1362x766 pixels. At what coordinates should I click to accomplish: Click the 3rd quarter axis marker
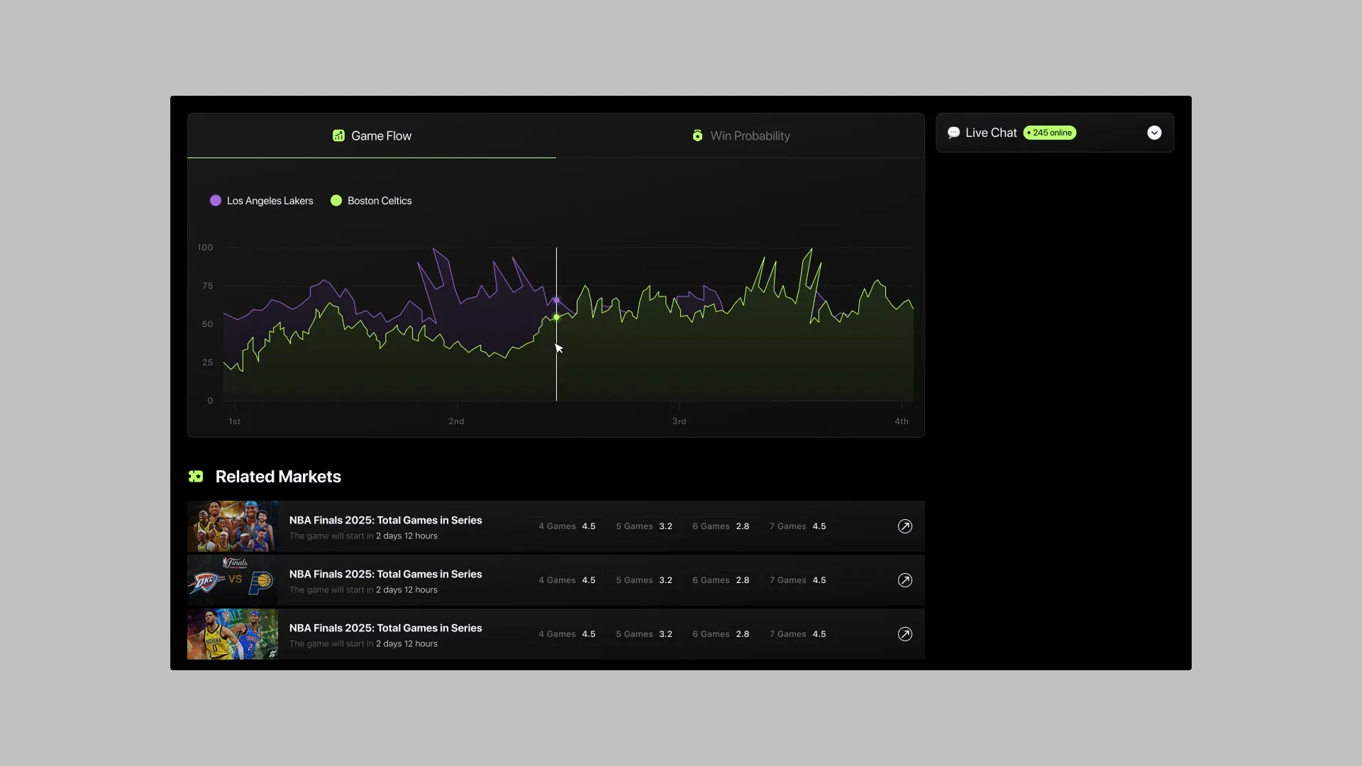click(x=679, y=421)
